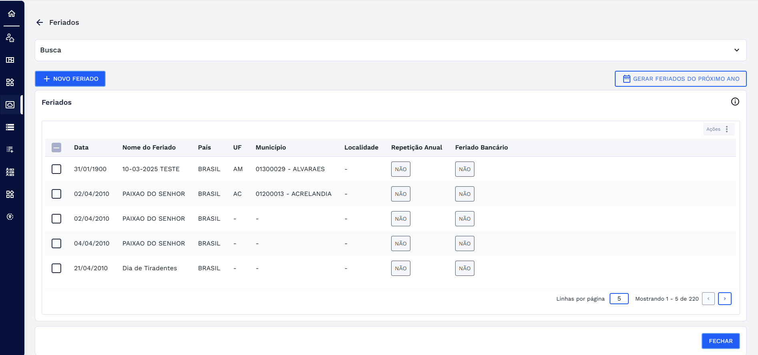The height and width of the screenshot is (355, 758).
Task: Open the people list sidebar icon
Action: (x=10, y=172)
